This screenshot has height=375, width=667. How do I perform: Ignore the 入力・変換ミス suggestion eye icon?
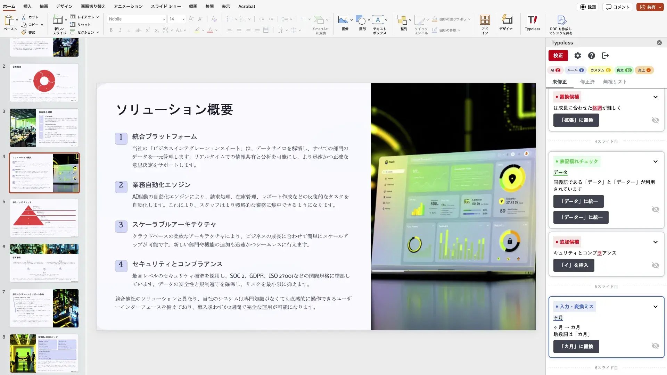pyautogui.click(x=655, y=346)
